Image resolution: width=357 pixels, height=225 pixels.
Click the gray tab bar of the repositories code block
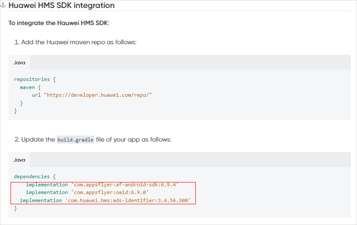189,63
